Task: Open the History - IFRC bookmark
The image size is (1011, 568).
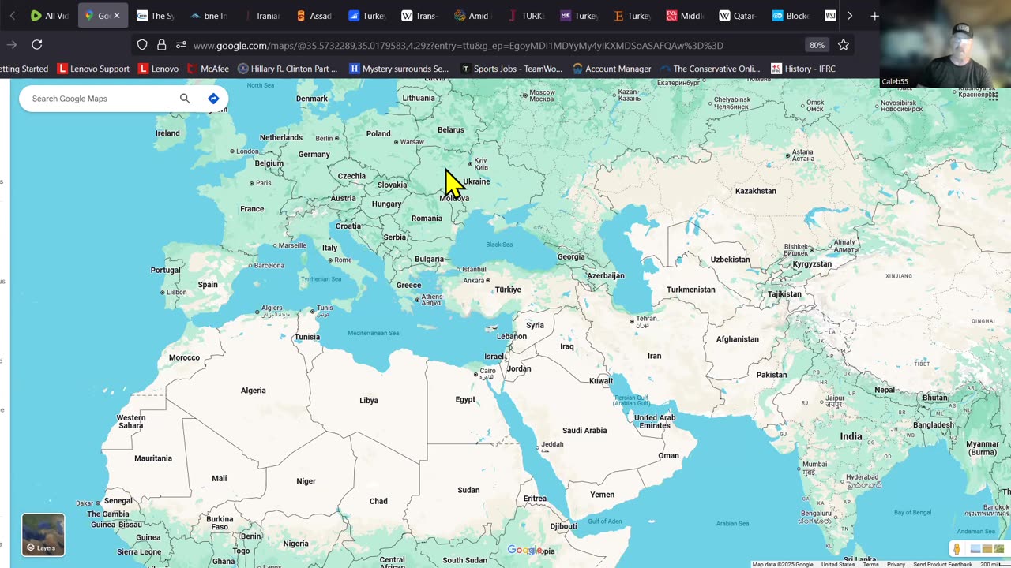Action: (x=803, y=69)
